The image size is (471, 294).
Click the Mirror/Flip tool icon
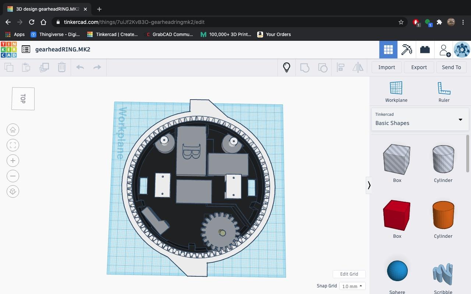click(x=358, y=68)
